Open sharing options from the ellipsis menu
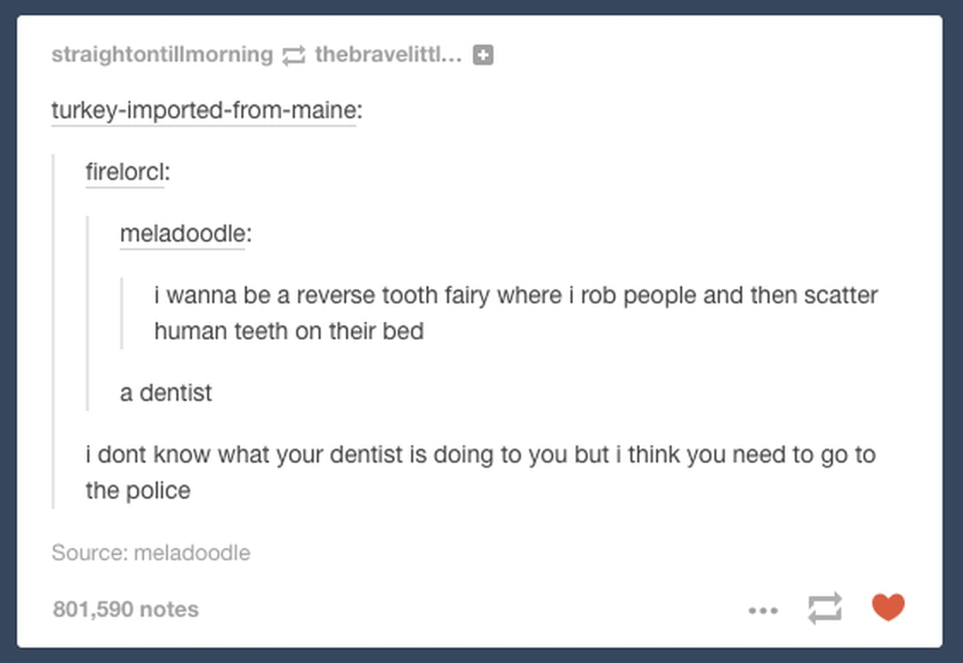This screenshot has height=663, width=963. pyautogui.click(x=763, y=610)
